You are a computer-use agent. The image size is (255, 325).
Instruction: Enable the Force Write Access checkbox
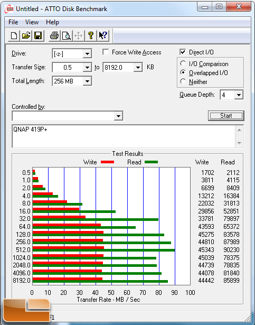(106, 52)
